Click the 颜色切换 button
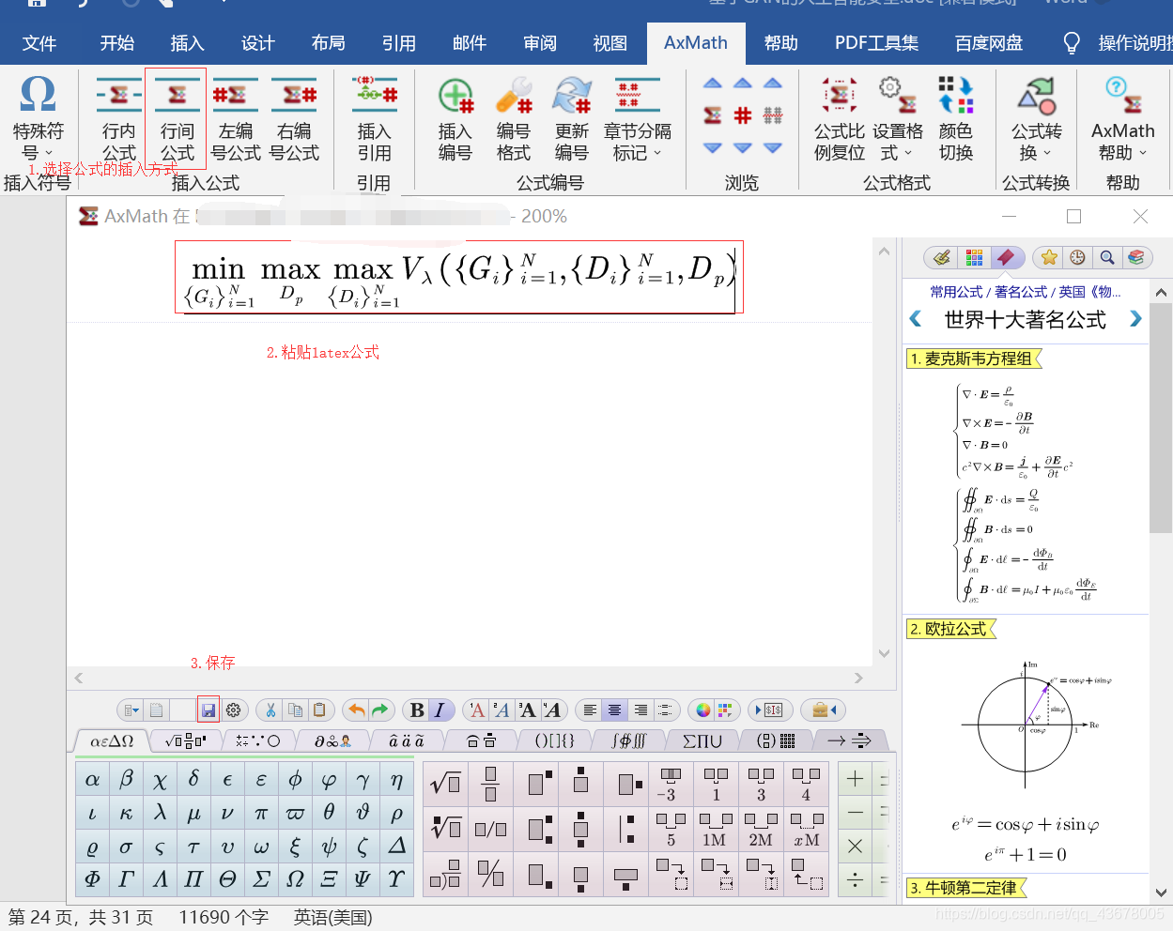The width and height of the screenshot is (1173, 931). [956, 119]
